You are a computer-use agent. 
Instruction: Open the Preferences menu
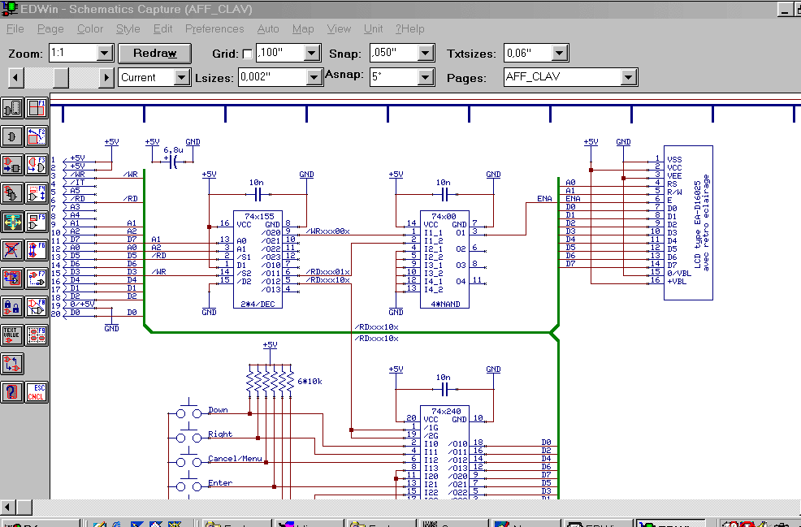tap(214, 28)
